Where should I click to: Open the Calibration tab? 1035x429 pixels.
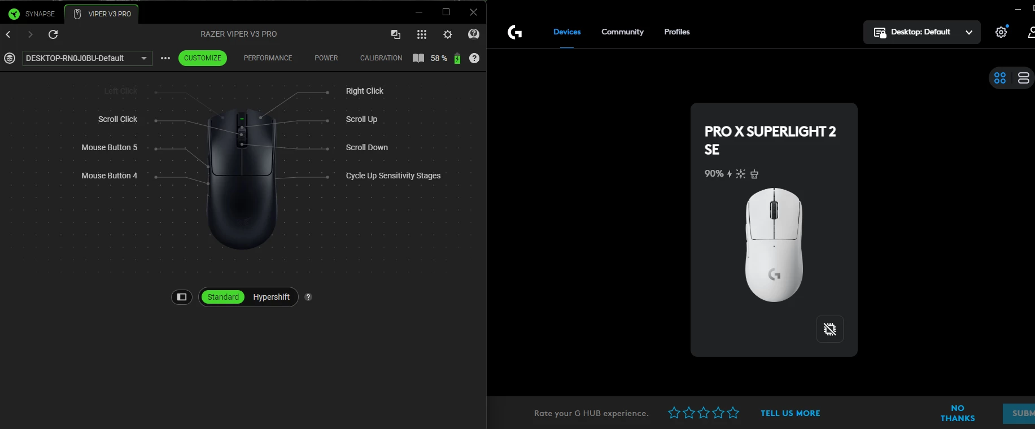[x=381, y=58]
